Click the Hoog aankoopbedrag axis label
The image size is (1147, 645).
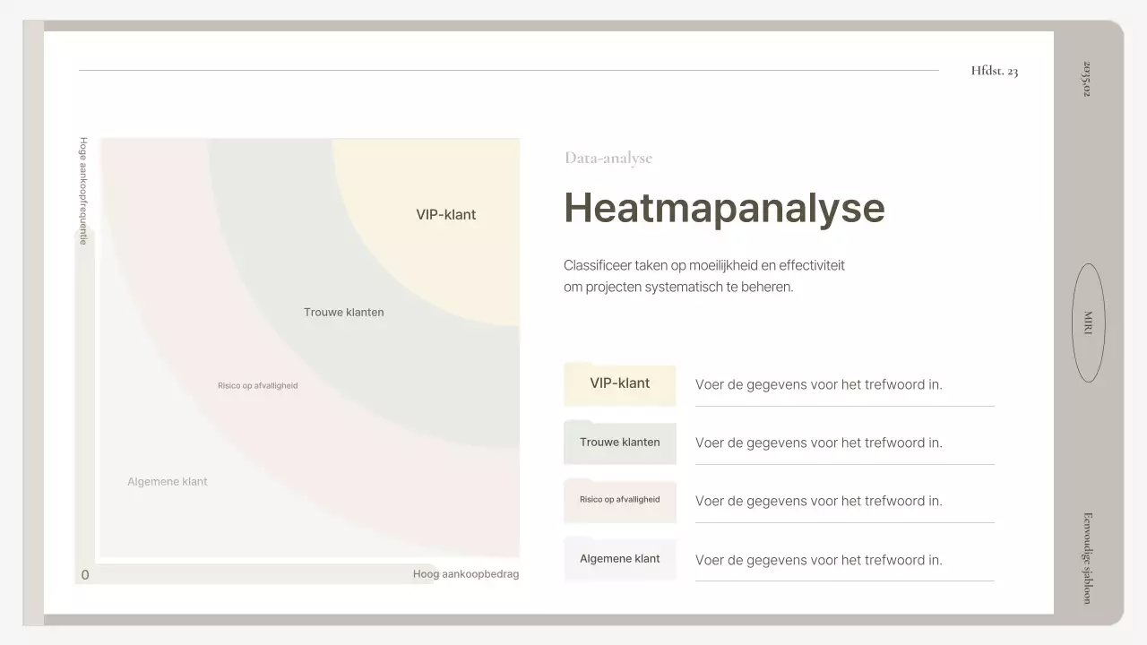465,574
